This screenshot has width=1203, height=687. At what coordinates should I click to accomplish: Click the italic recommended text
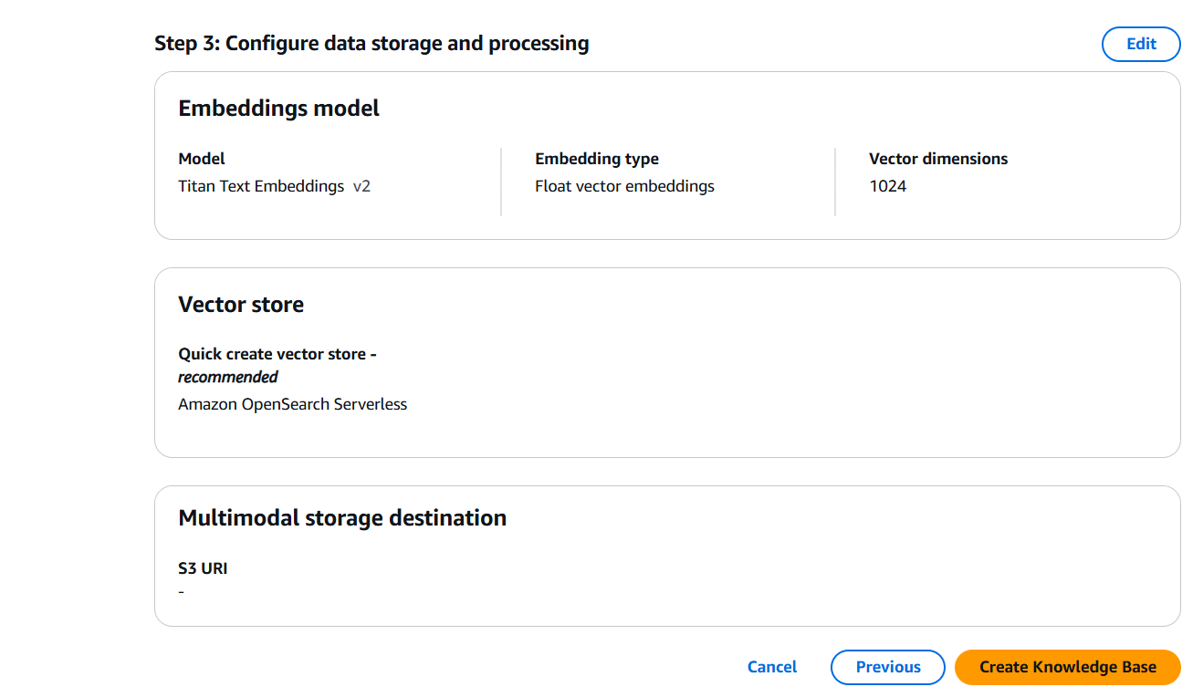pos(227,377)
